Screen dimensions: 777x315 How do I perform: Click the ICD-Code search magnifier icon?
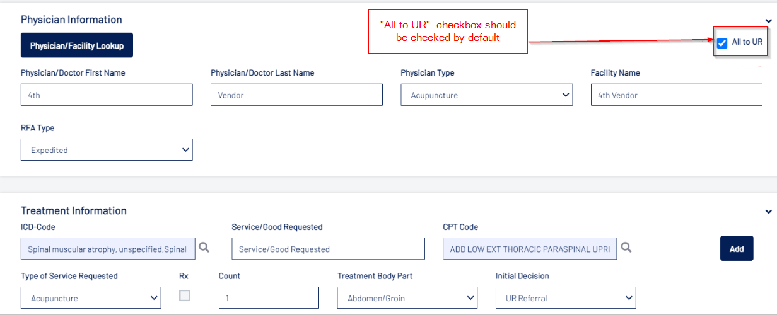[204, 248]
